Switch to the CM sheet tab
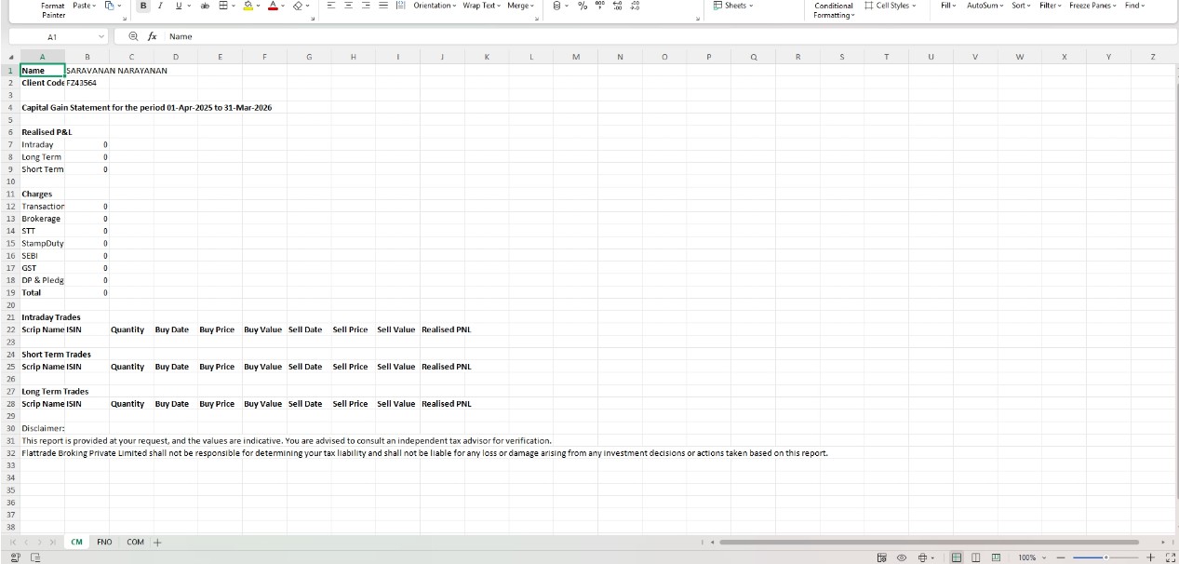1179x564 pixels. pos(77,542)
